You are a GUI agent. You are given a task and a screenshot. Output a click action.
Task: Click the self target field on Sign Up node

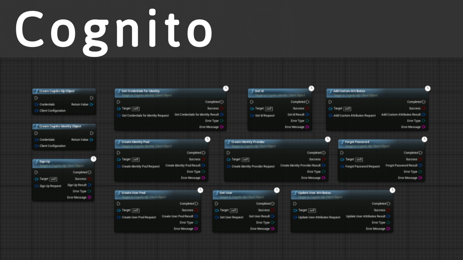(x=53, y=179)
